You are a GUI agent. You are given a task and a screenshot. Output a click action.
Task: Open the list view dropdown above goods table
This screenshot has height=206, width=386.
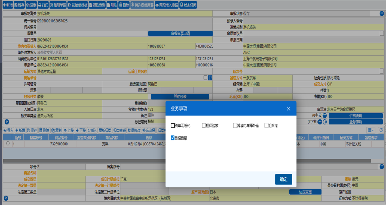pyautogui.click(x=370, y=130)
